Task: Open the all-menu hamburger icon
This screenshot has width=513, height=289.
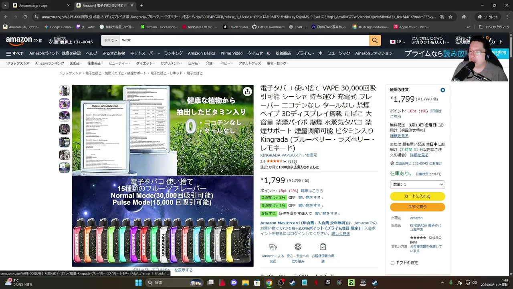Action: pos(8,53)
